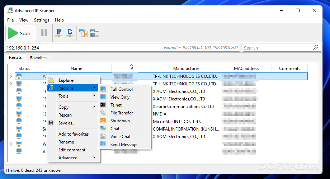Click the computer icon in NVIDIA row
Image resolution: width=330 pixels, height=179 pixels.
[19, 114]
